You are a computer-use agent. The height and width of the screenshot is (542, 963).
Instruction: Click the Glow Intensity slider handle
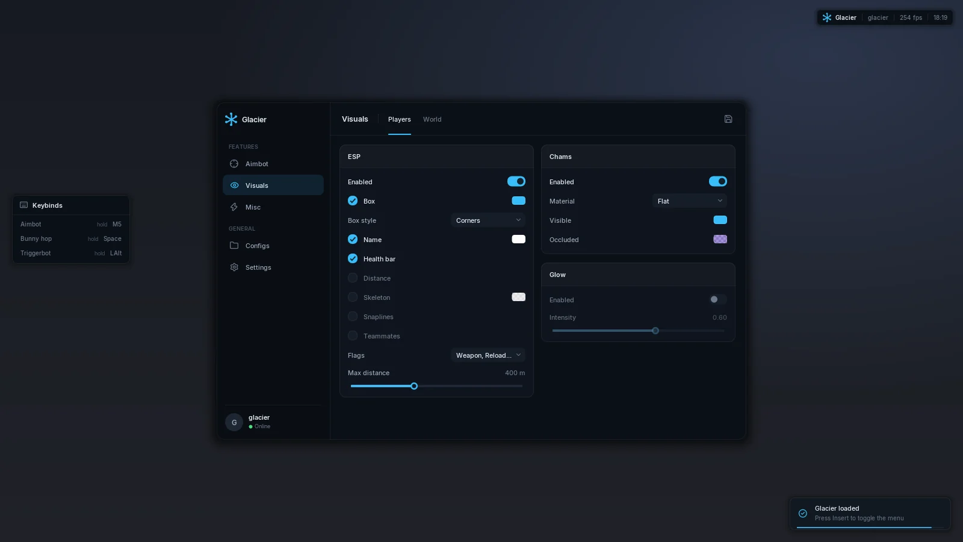tap(655, 331)
